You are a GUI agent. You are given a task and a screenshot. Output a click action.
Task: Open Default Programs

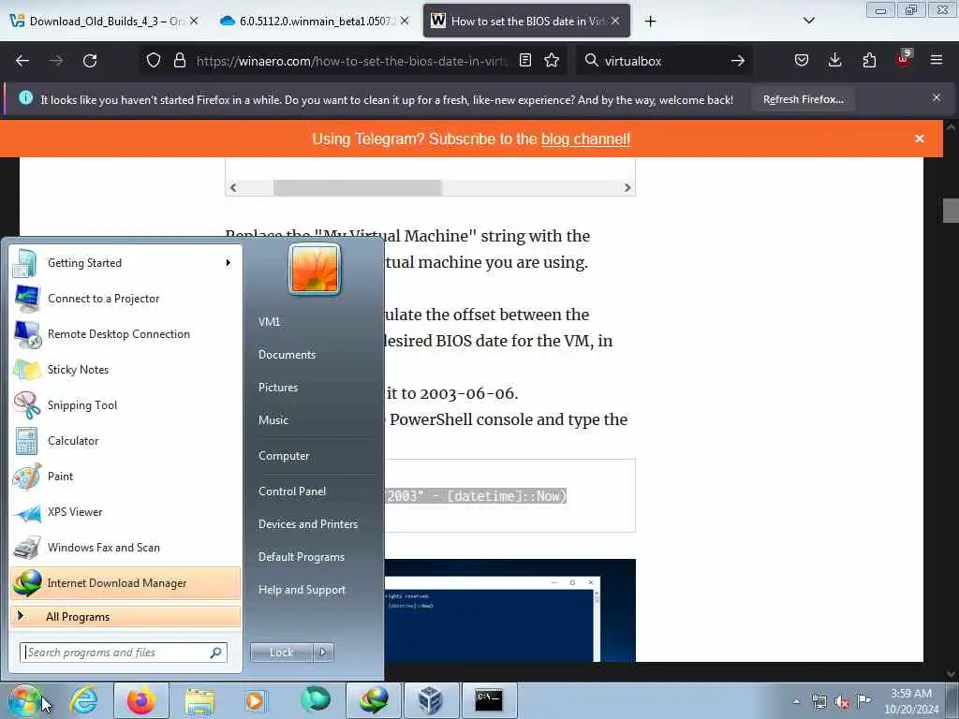click(302, 557)
